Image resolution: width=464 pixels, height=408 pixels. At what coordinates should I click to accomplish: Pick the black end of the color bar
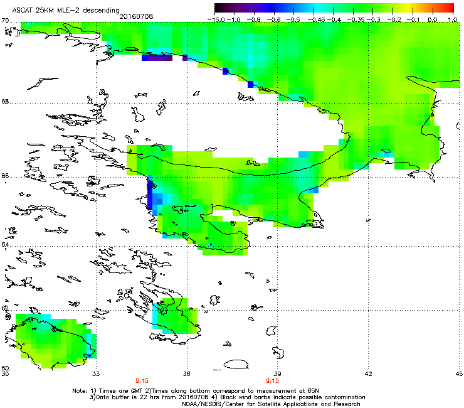[x=218, y=8]
